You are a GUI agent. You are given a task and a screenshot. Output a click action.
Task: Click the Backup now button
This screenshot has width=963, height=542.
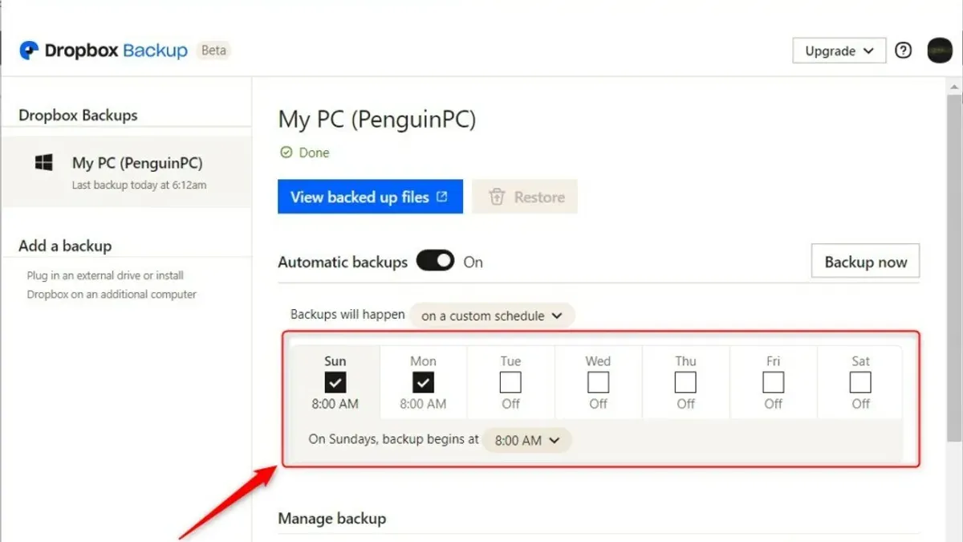(866, 262)
